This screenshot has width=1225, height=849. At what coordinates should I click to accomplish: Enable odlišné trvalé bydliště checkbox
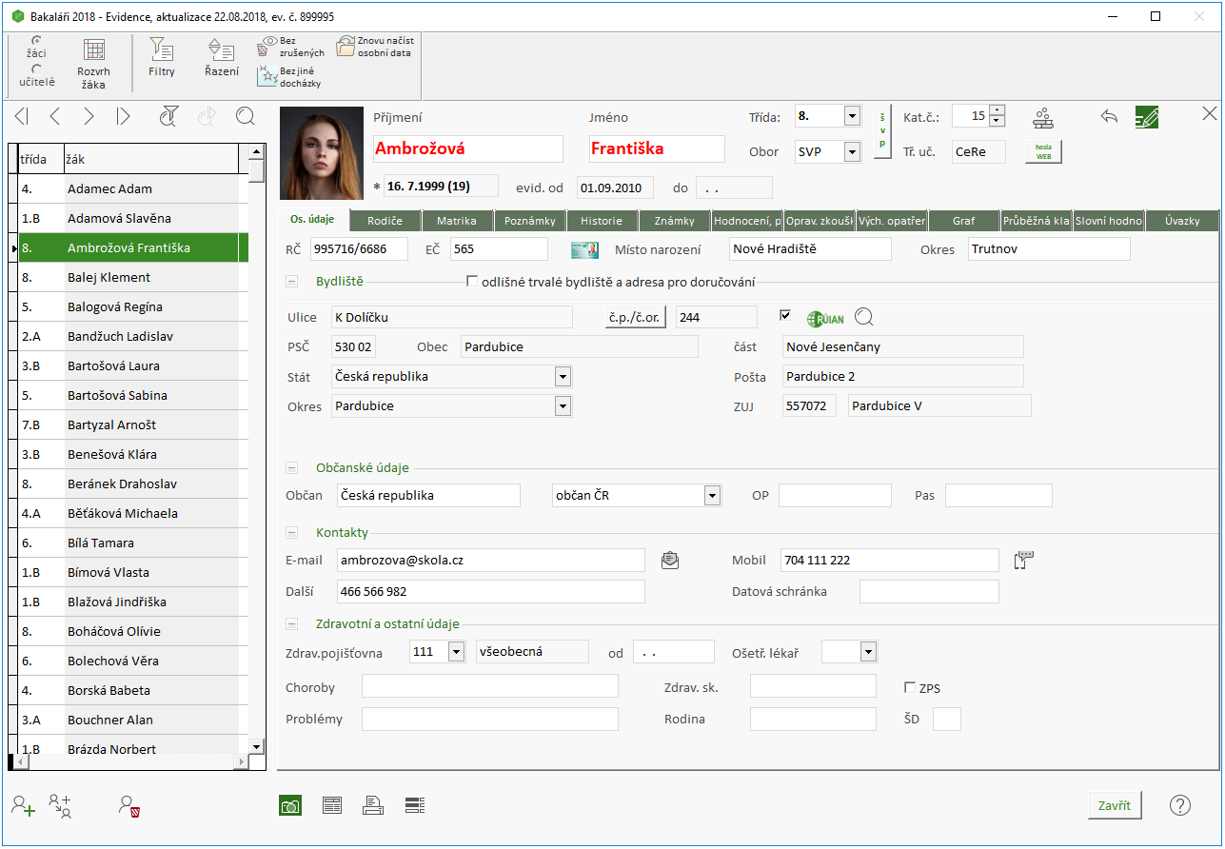coord(471,282)
